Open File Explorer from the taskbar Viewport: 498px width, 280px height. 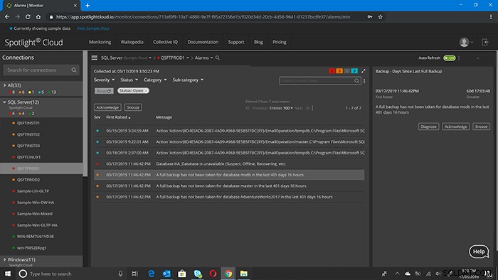[243, 274]
